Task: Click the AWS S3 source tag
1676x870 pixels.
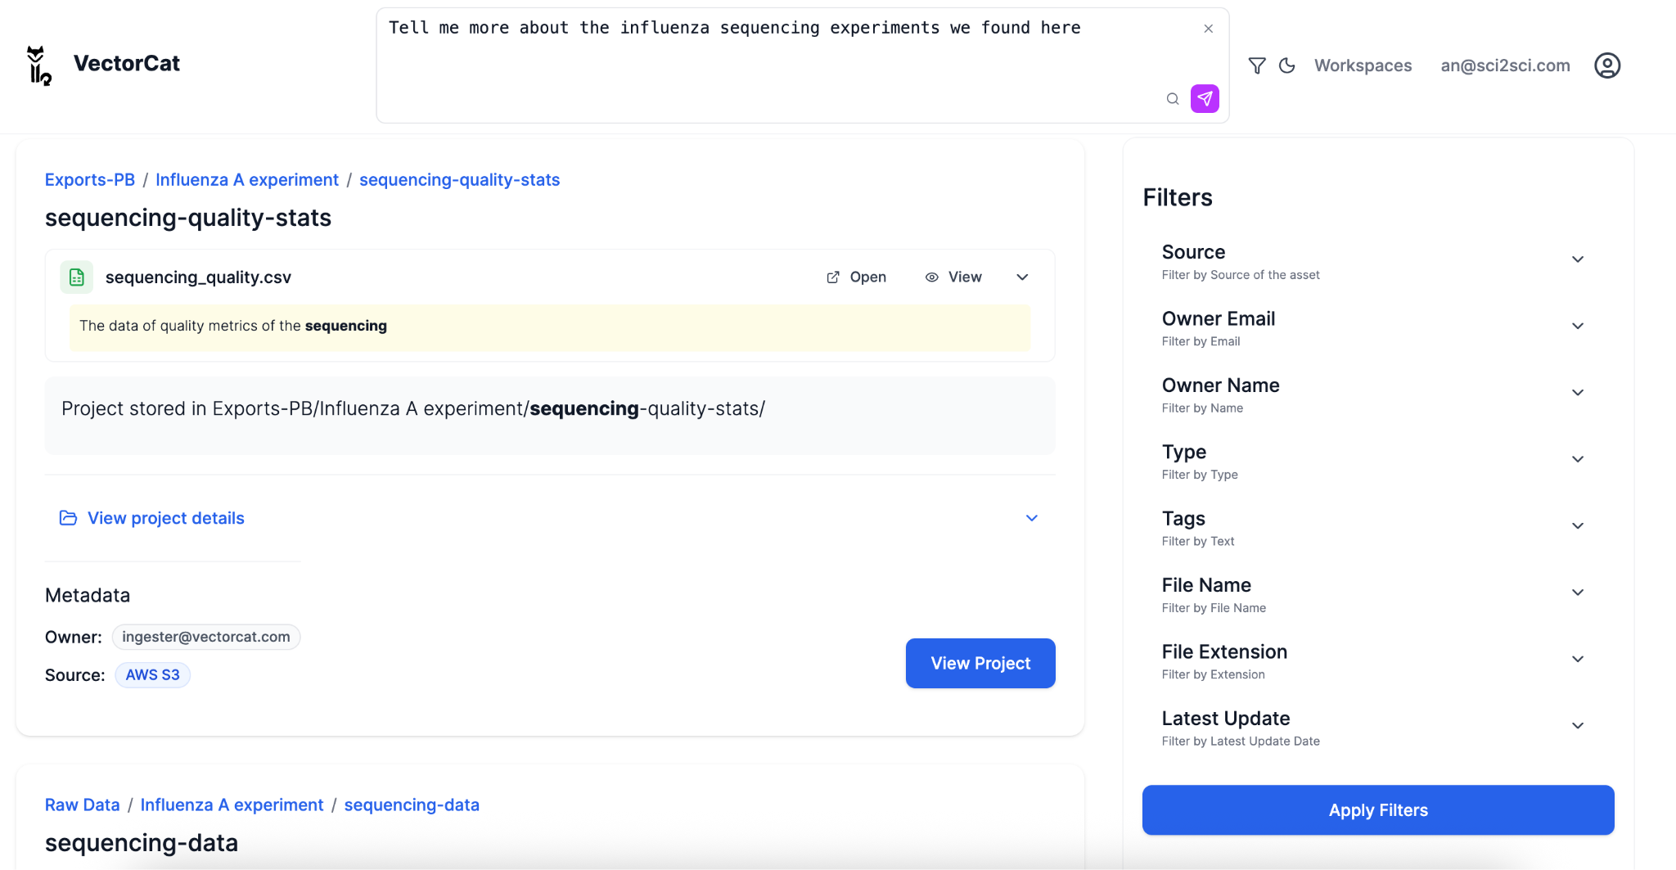Action: (x=152, y=675)
